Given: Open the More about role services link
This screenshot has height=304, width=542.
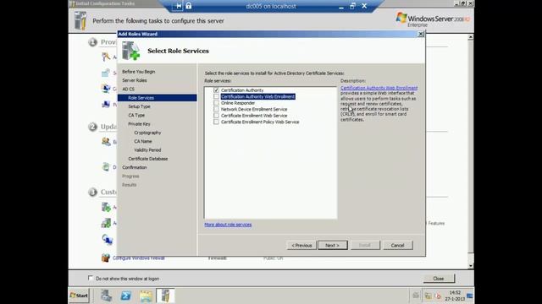Looking at the screenshot, I should (x=228, y=225).
